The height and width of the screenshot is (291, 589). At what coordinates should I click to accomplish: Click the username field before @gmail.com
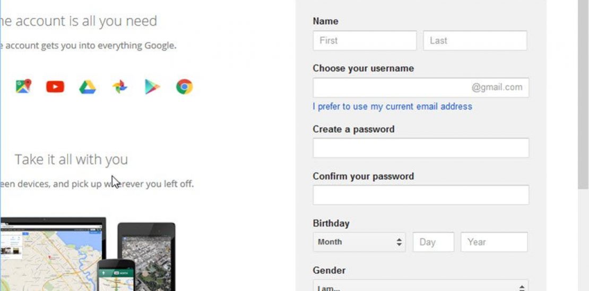click(391, 88)
